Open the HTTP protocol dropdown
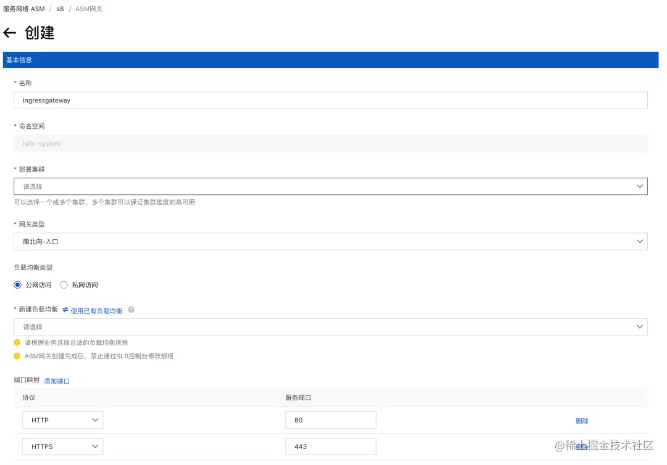This screenshot has width=667, height=465. (x=62, y=420)
